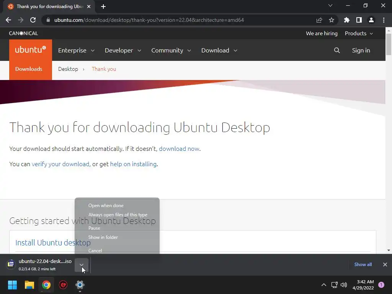Open the red gear app on taskbar
392x294 pixels.
[x=63, y=285]
